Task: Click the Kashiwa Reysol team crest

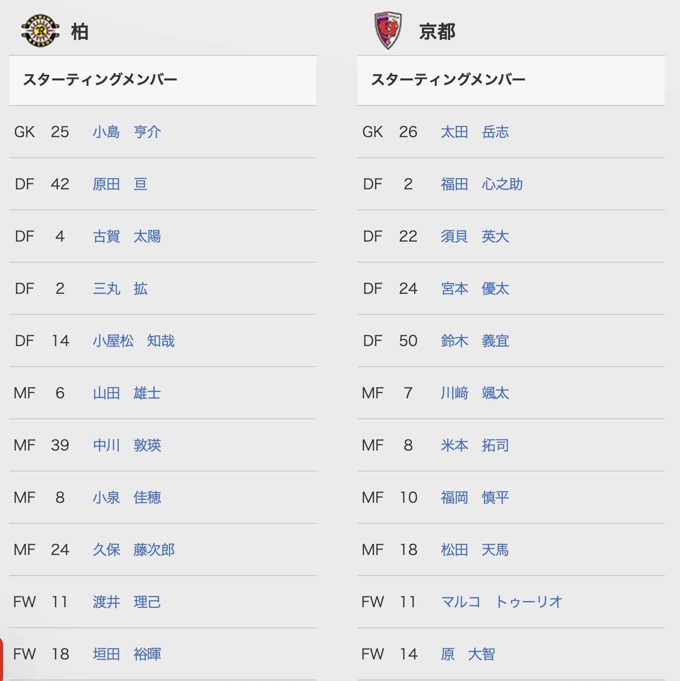Action: [x=40, y=30]
